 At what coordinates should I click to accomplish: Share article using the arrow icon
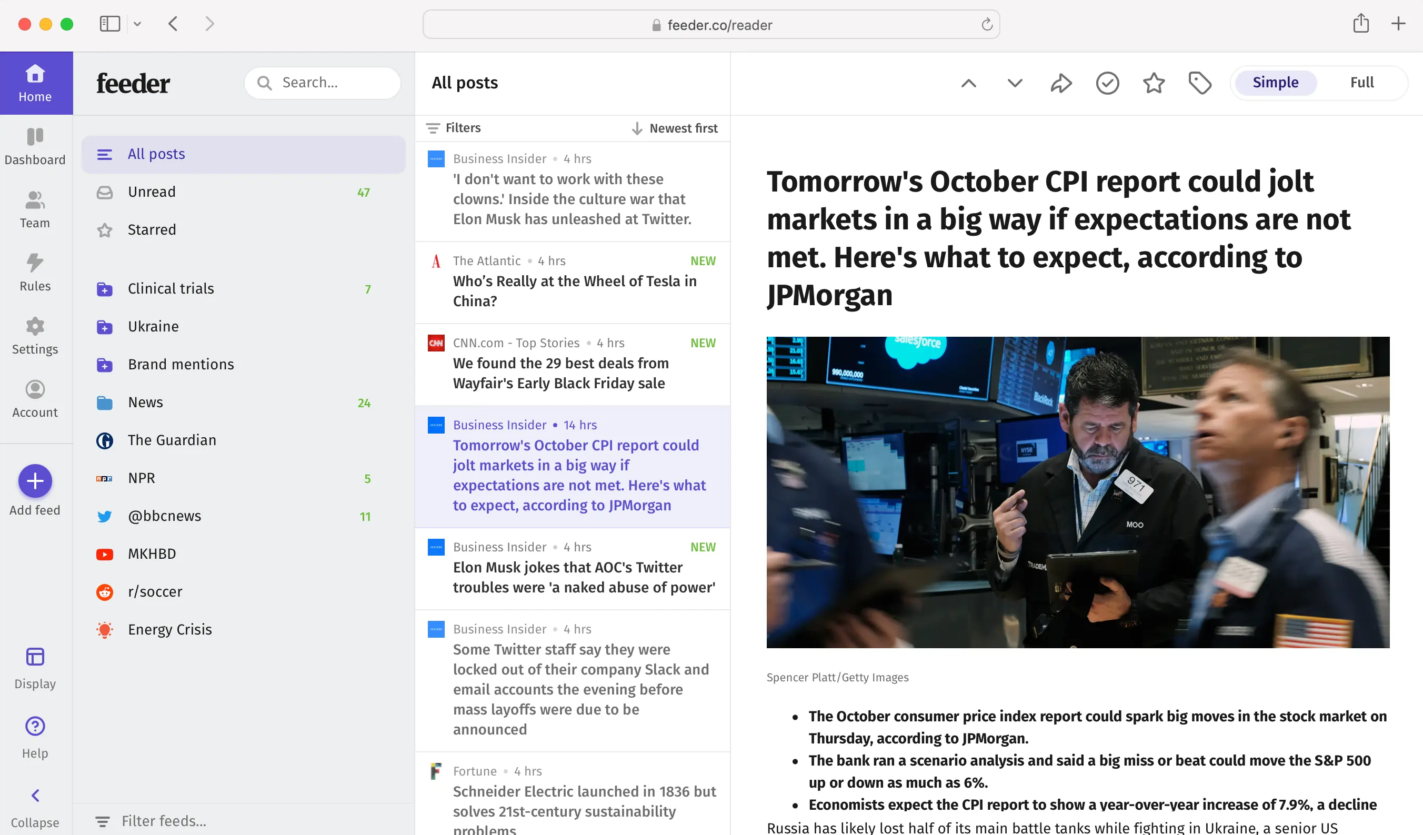pos(1060,83)
